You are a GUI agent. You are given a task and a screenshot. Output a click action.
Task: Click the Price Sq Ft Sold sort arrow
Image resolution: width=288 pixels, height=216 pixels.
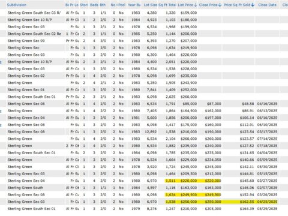[253, 5]
